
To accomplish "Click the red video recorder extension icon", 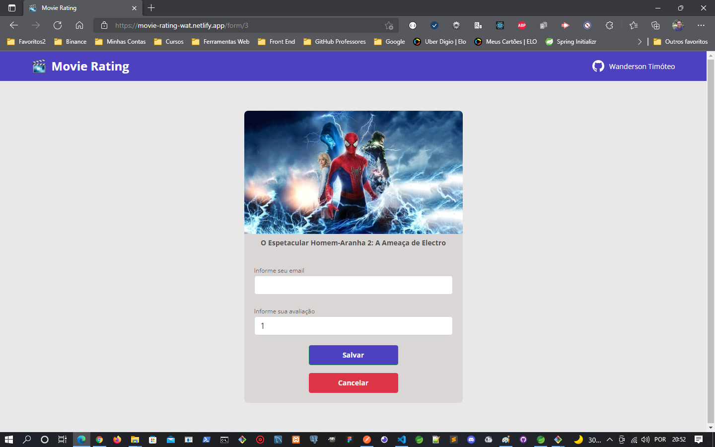I will 566,25.
